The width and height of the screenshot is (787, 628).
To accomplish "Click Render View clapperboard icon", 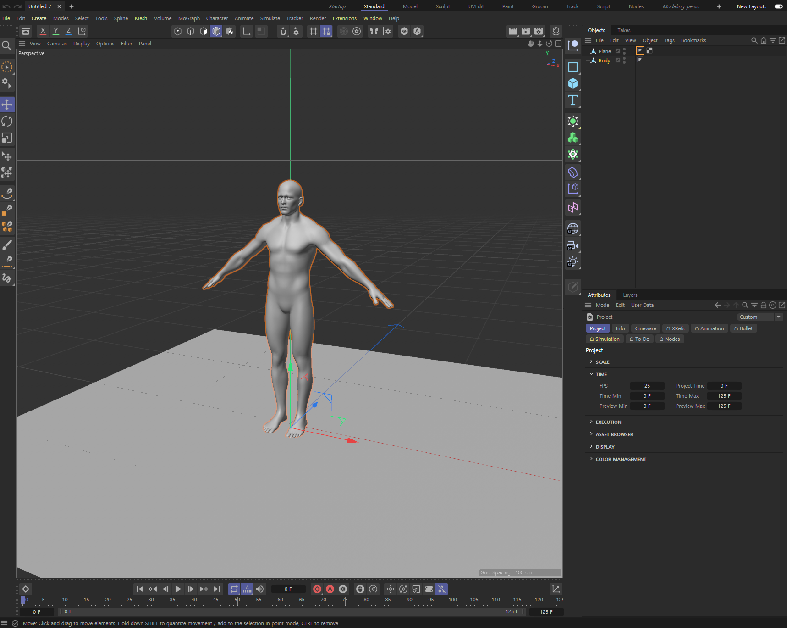I will pos(513,31).
